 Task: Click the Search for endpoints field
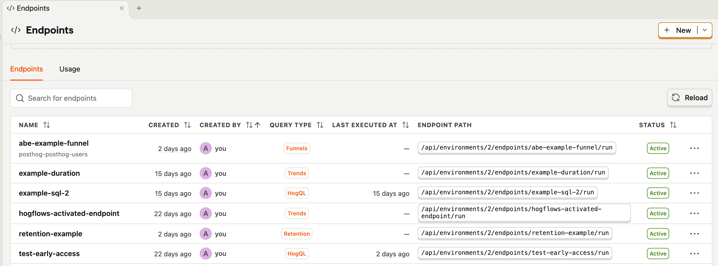(71, 98)
